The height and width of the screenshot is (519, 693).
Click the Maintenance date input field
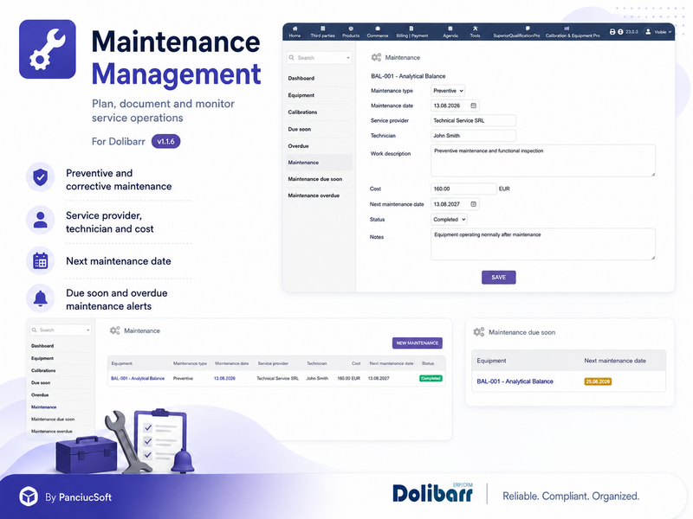coord(455,106)
